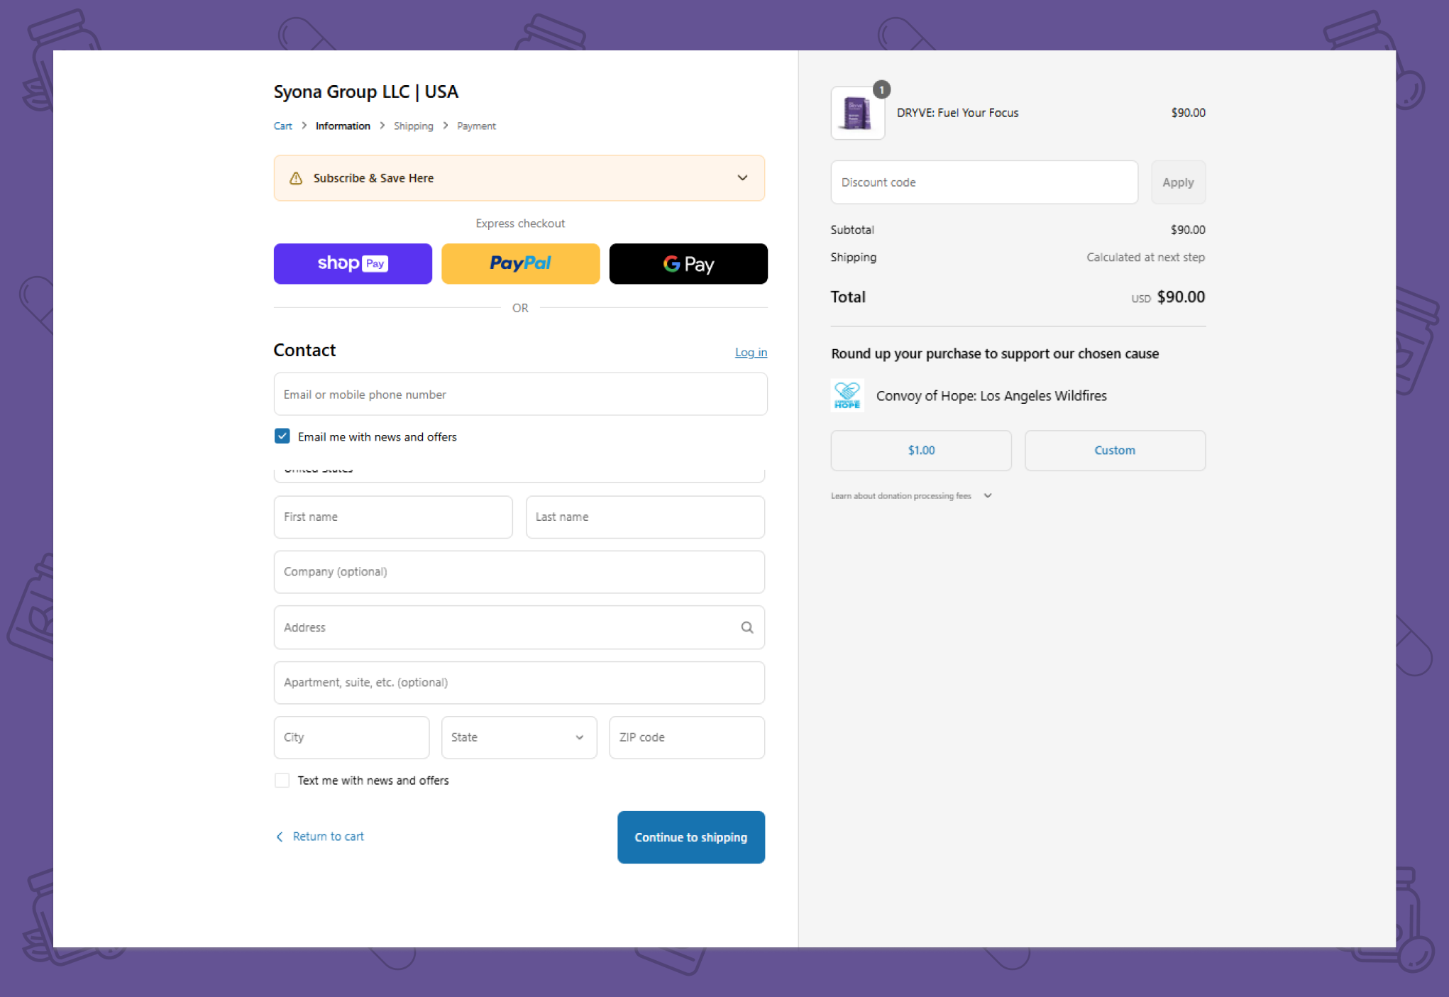This screenshot has width=1449, height=997.
Task: Click Convoy of Hope: Los Angeles Wildfires text
Action: click(991, 396)
